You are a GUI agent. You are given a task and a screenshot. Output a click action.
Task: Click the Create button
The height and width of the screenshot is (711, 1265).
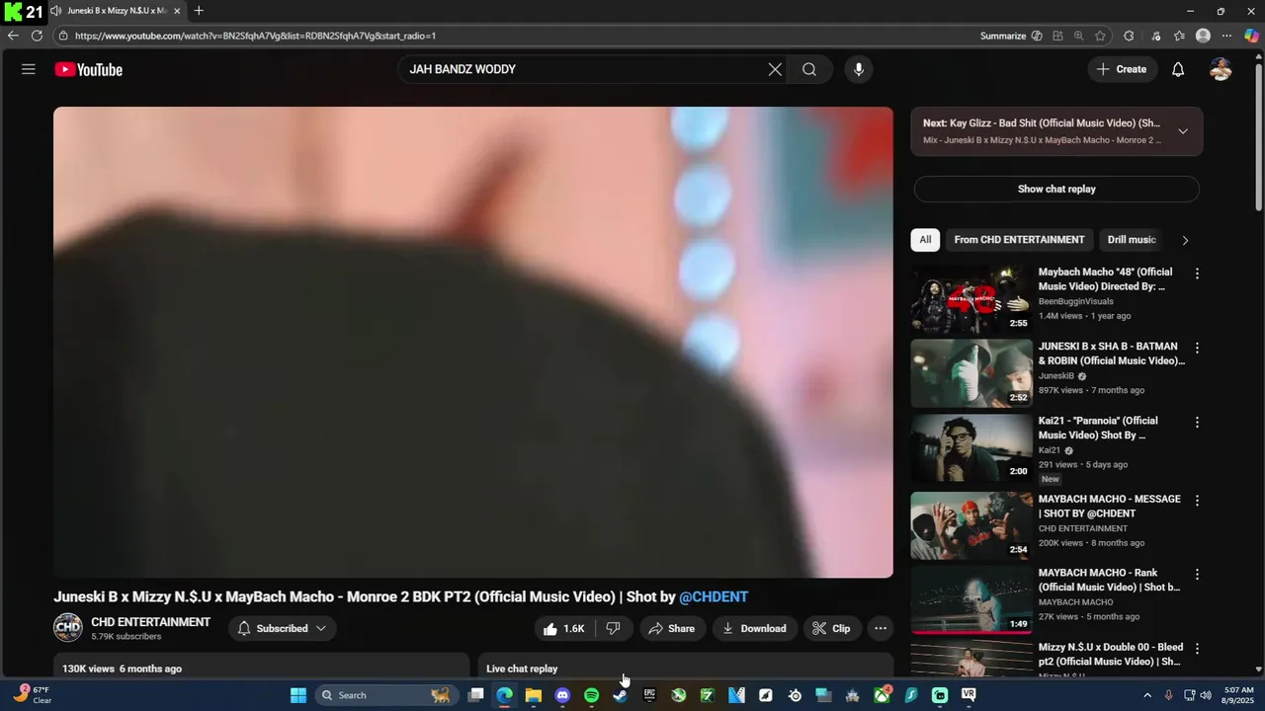point(1123,69)
